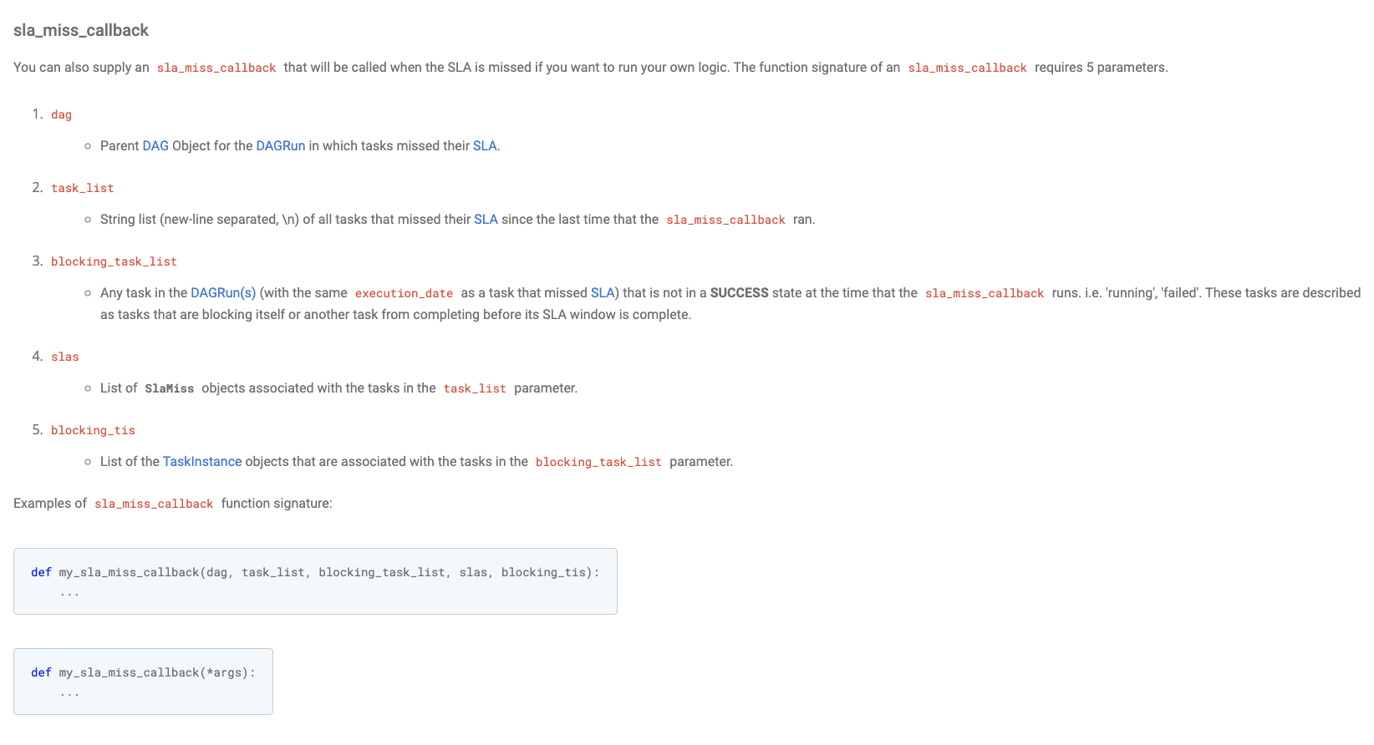The width and height of the screenshot is (1374, 745).
Task: Click code block with *args callback signature
Action: [x=143, y=682]
